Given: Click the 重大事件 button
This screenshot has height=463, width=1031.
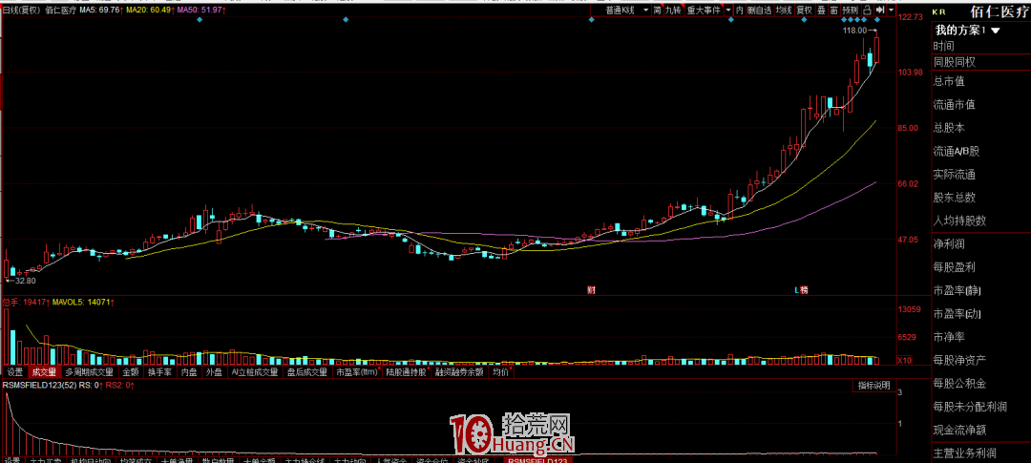Looking at the screenshot, I should tap(704, 11).
